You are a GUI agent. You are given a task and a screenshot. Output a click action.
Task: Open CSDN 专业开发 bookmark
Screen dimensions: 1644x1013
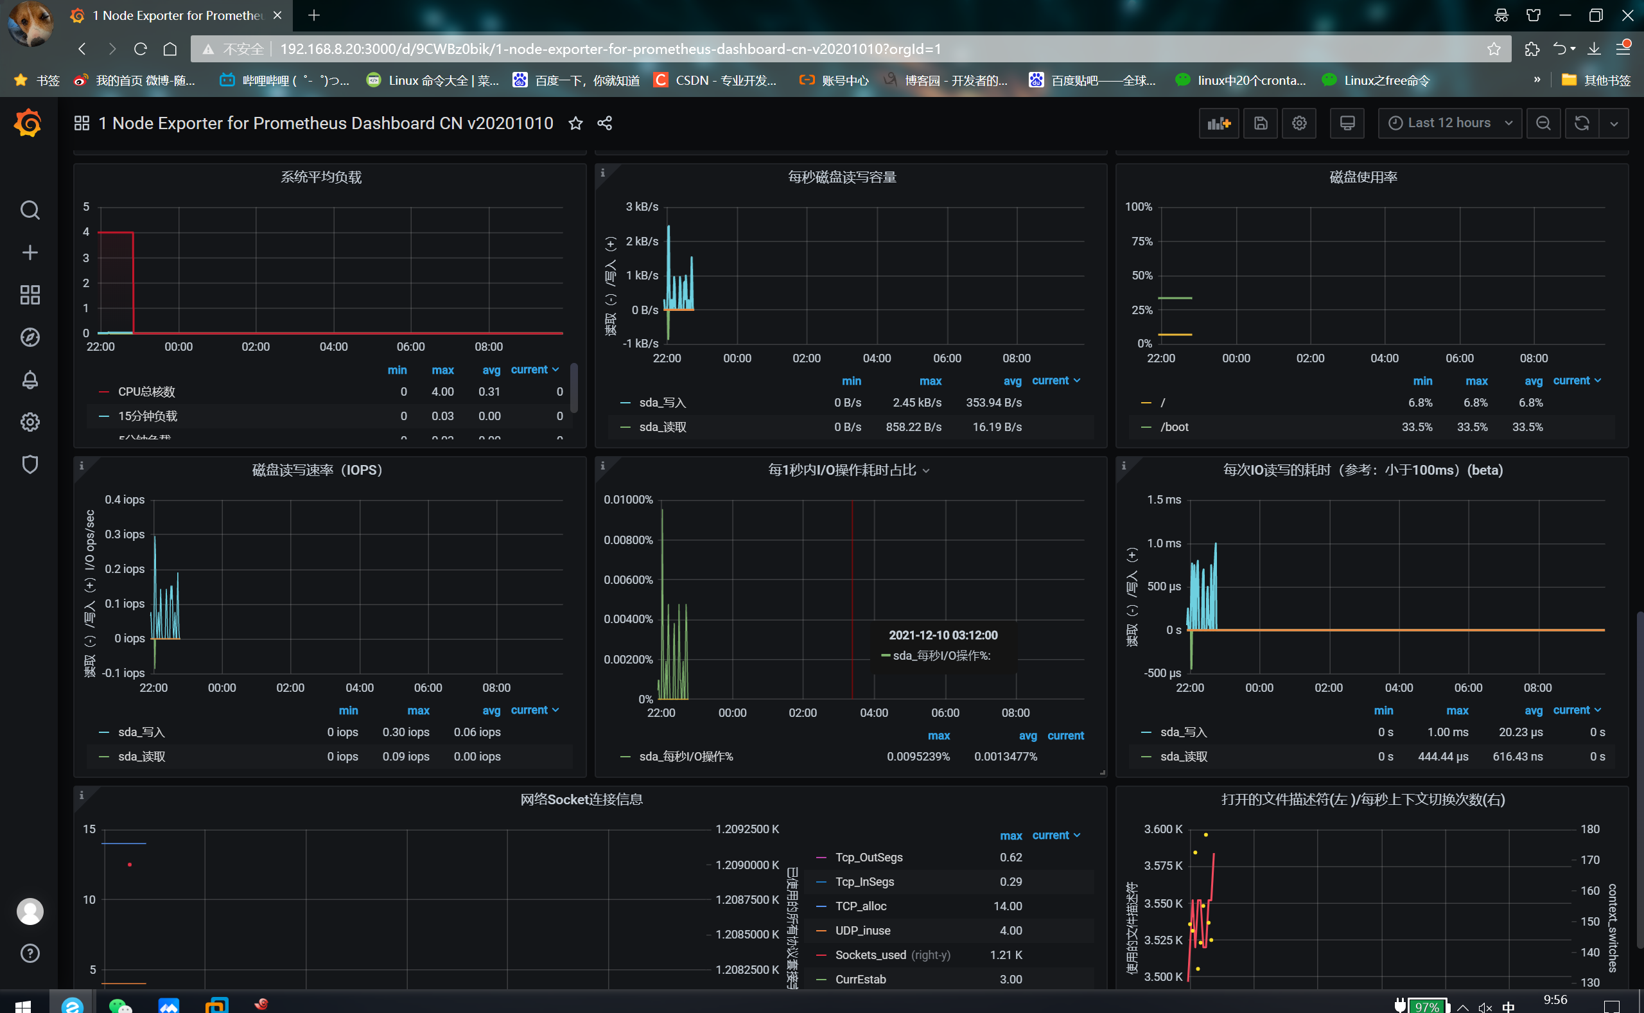715,80
